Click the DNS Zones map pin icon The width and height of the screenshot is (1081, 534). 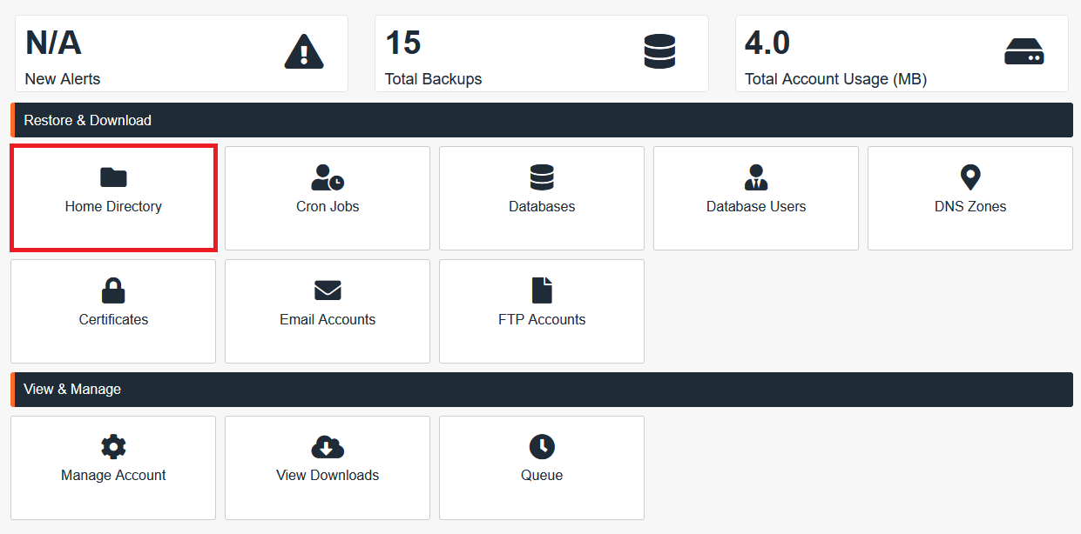(970, 177)
